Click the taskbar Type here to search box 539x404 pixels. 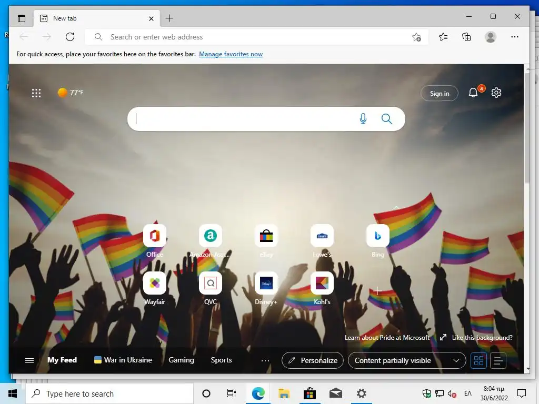109,393
